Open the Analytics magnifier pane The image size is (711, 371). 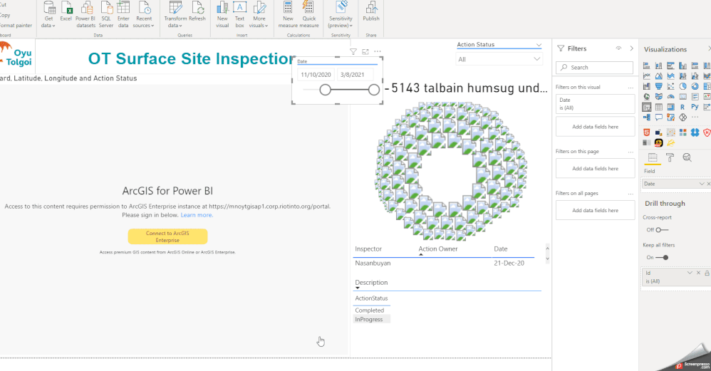pos(687,157)
